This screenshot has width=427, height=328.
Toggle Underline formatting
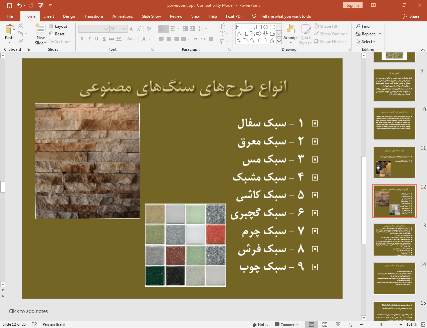click(96, 39)
